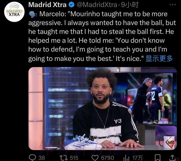Visit the @MadridXtra handle
Viewport: 181px width, 161px height.
pos(97,5)
